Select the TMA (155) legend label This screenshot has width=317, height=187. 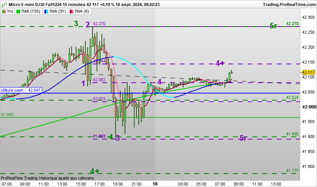(x=31, y=11)
